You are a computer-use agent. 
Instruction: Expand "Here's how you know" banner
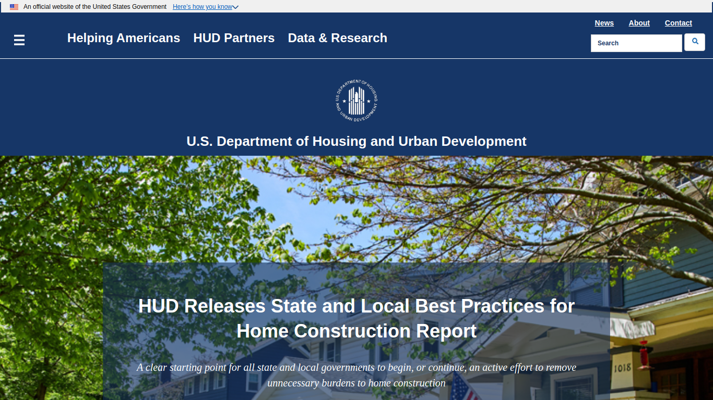pos(206,7)
